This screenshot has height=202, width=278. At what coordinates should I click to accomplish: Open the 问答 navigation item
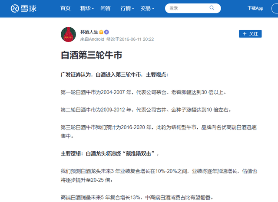[x=105, y=8]
